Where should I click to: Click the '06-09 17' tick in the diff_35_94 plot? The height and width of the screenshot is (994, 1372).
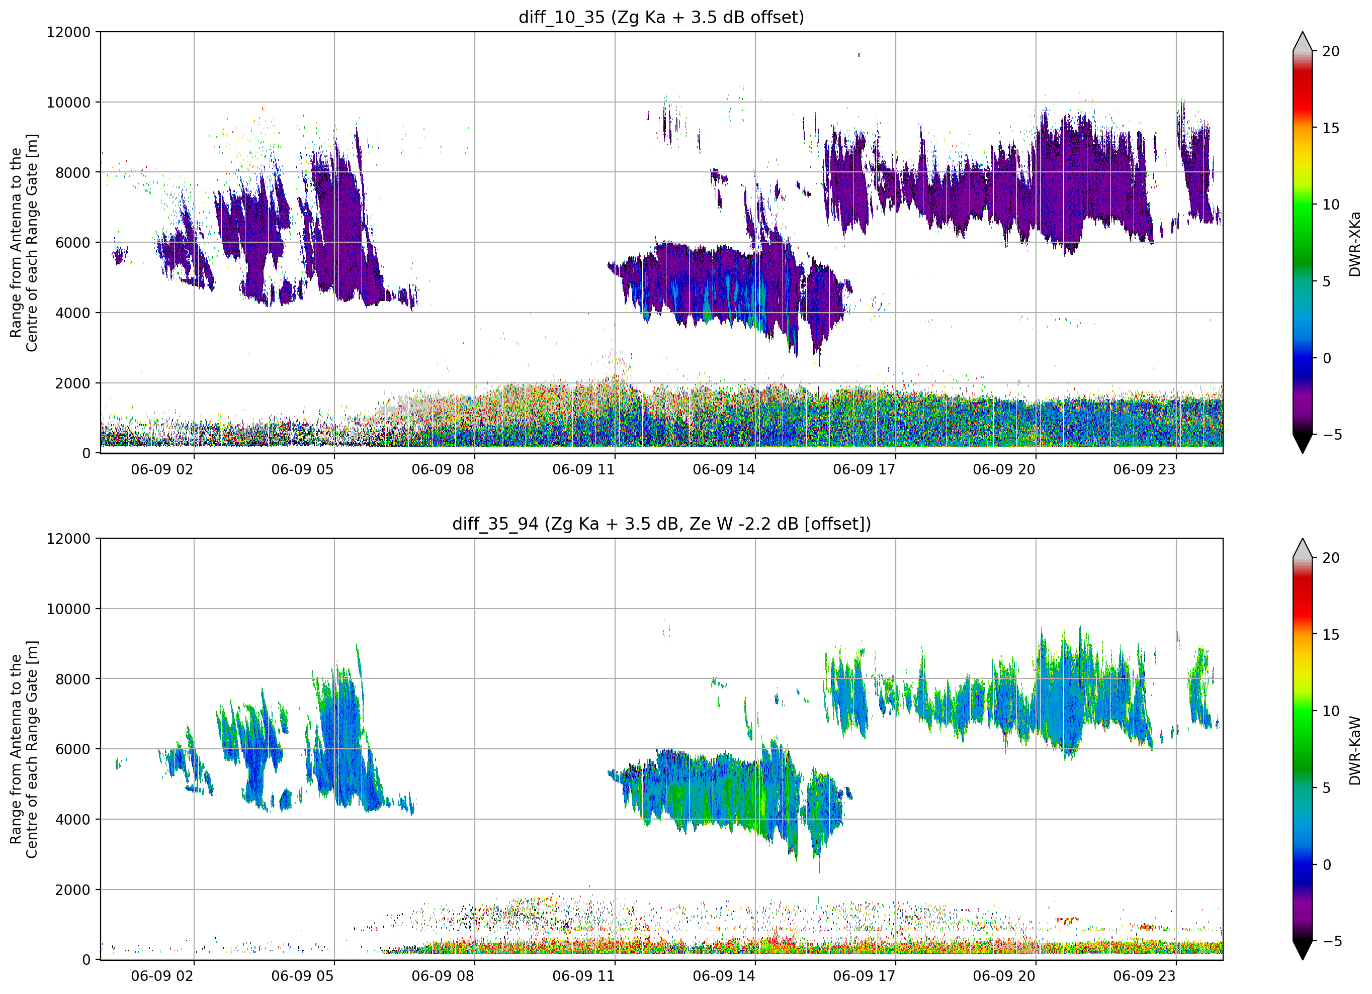[x=864, y=976]
